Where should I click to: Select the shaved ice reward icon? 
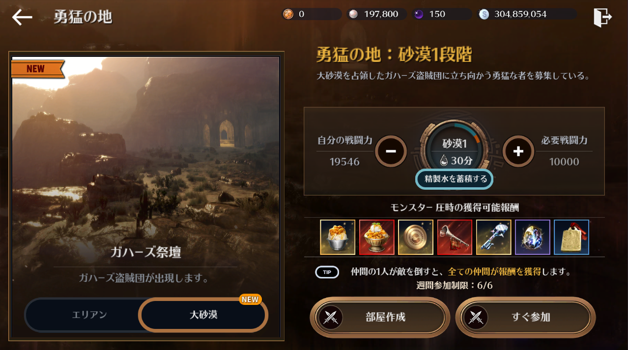click(338, 237)
